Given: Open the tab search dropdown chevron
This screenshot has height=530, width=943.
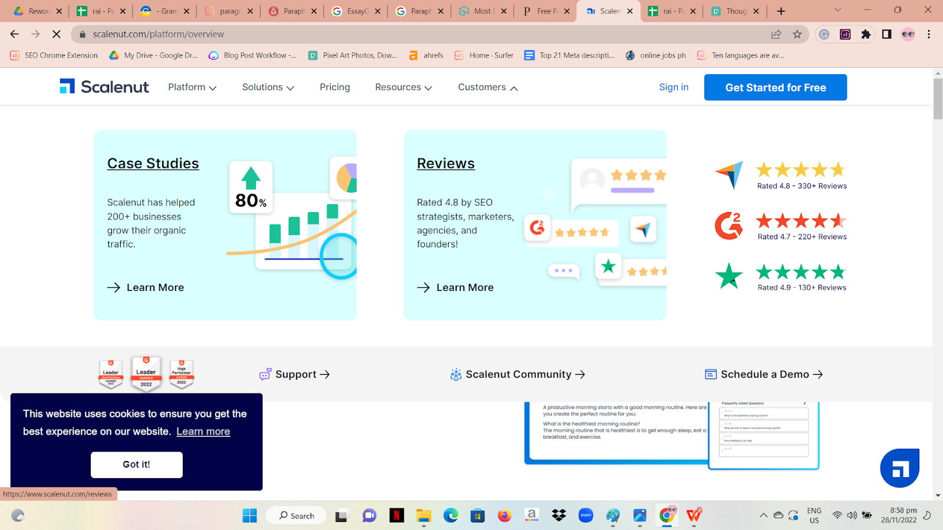Looking at the screenshot, I should click(838, 10).
